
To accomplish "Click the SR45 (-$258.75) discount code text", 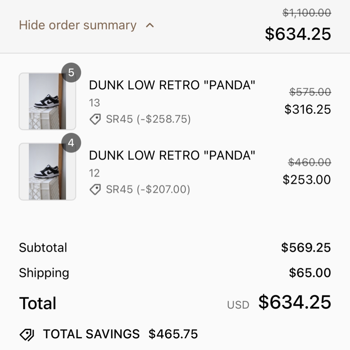I will pyautogui.click(x=148, y=119).
